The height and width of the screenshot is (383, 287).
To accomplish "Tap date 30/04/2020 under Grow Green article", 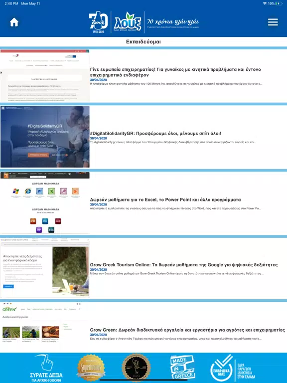I will [98, 335].
